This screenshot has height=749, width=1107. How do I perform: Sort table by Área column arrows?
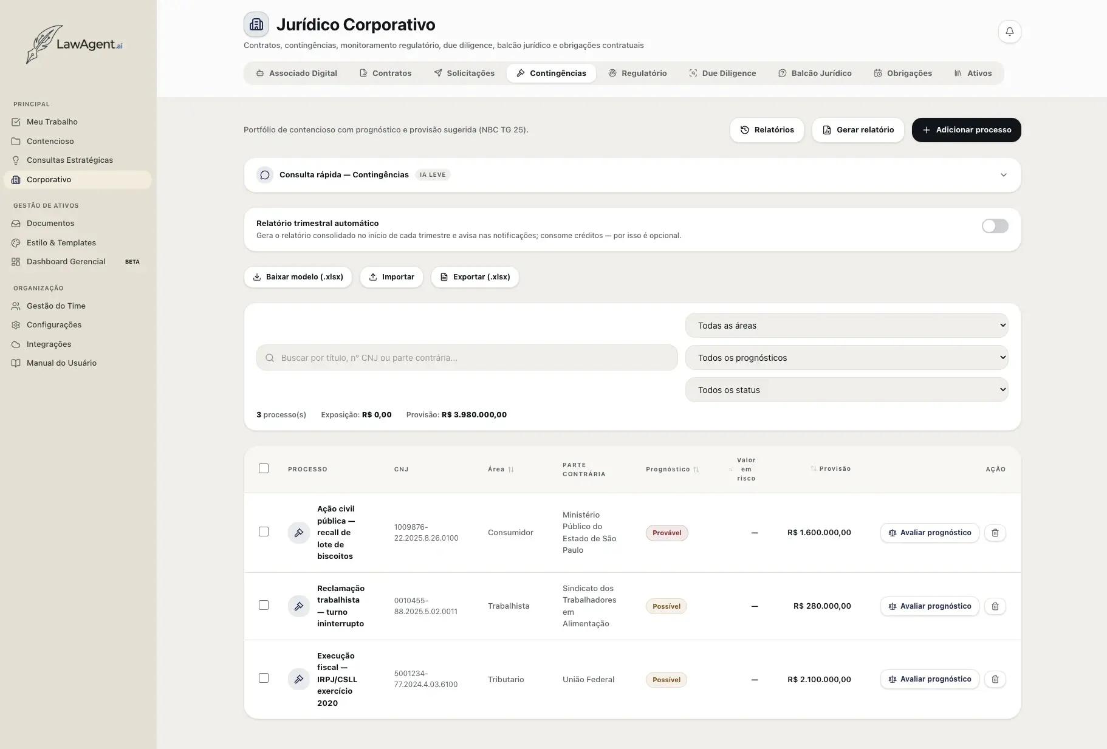pyautogui.click(x=511, y=470)
